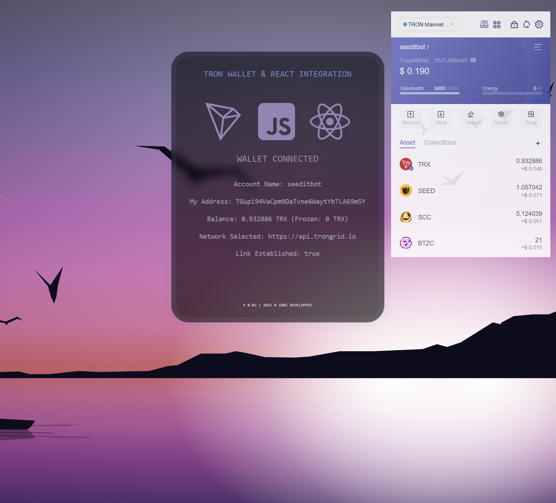Click the SEED ≈$ 0.071 value
This screenshot has height=503, width=556.
tap(532, 195)
